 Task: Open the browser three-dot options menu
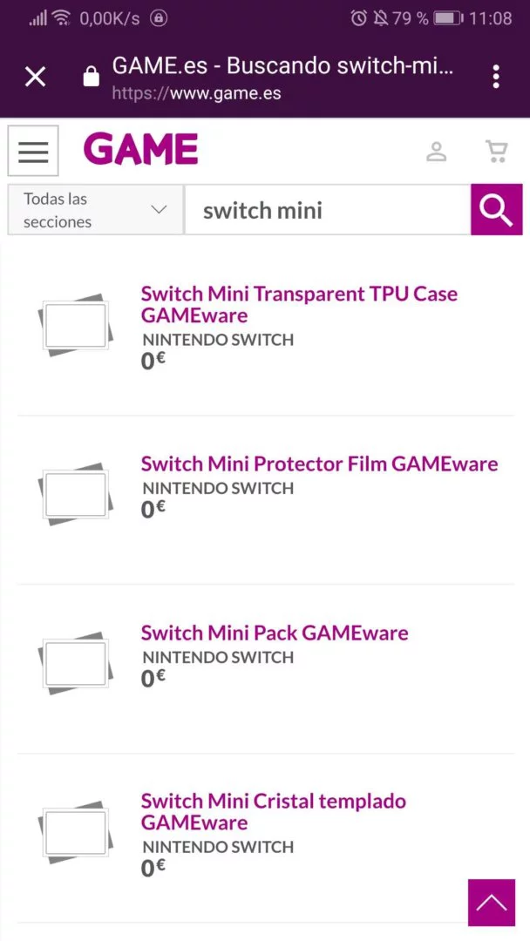coord(496,77)
